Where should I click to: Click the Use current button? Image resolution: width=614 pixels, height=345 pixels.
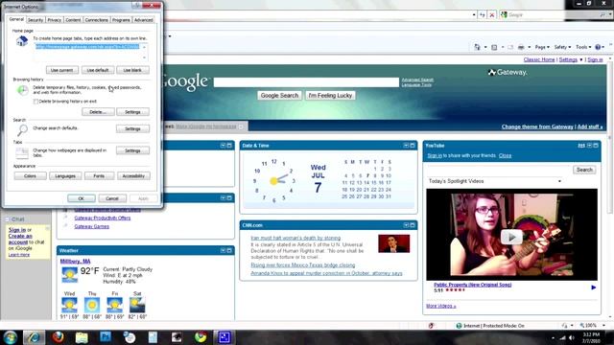[61, 70]
